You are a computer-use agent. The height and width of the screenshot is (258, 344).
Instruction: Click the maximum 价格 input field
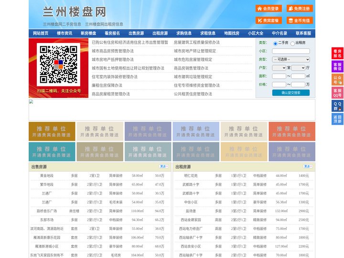[298, 85]
